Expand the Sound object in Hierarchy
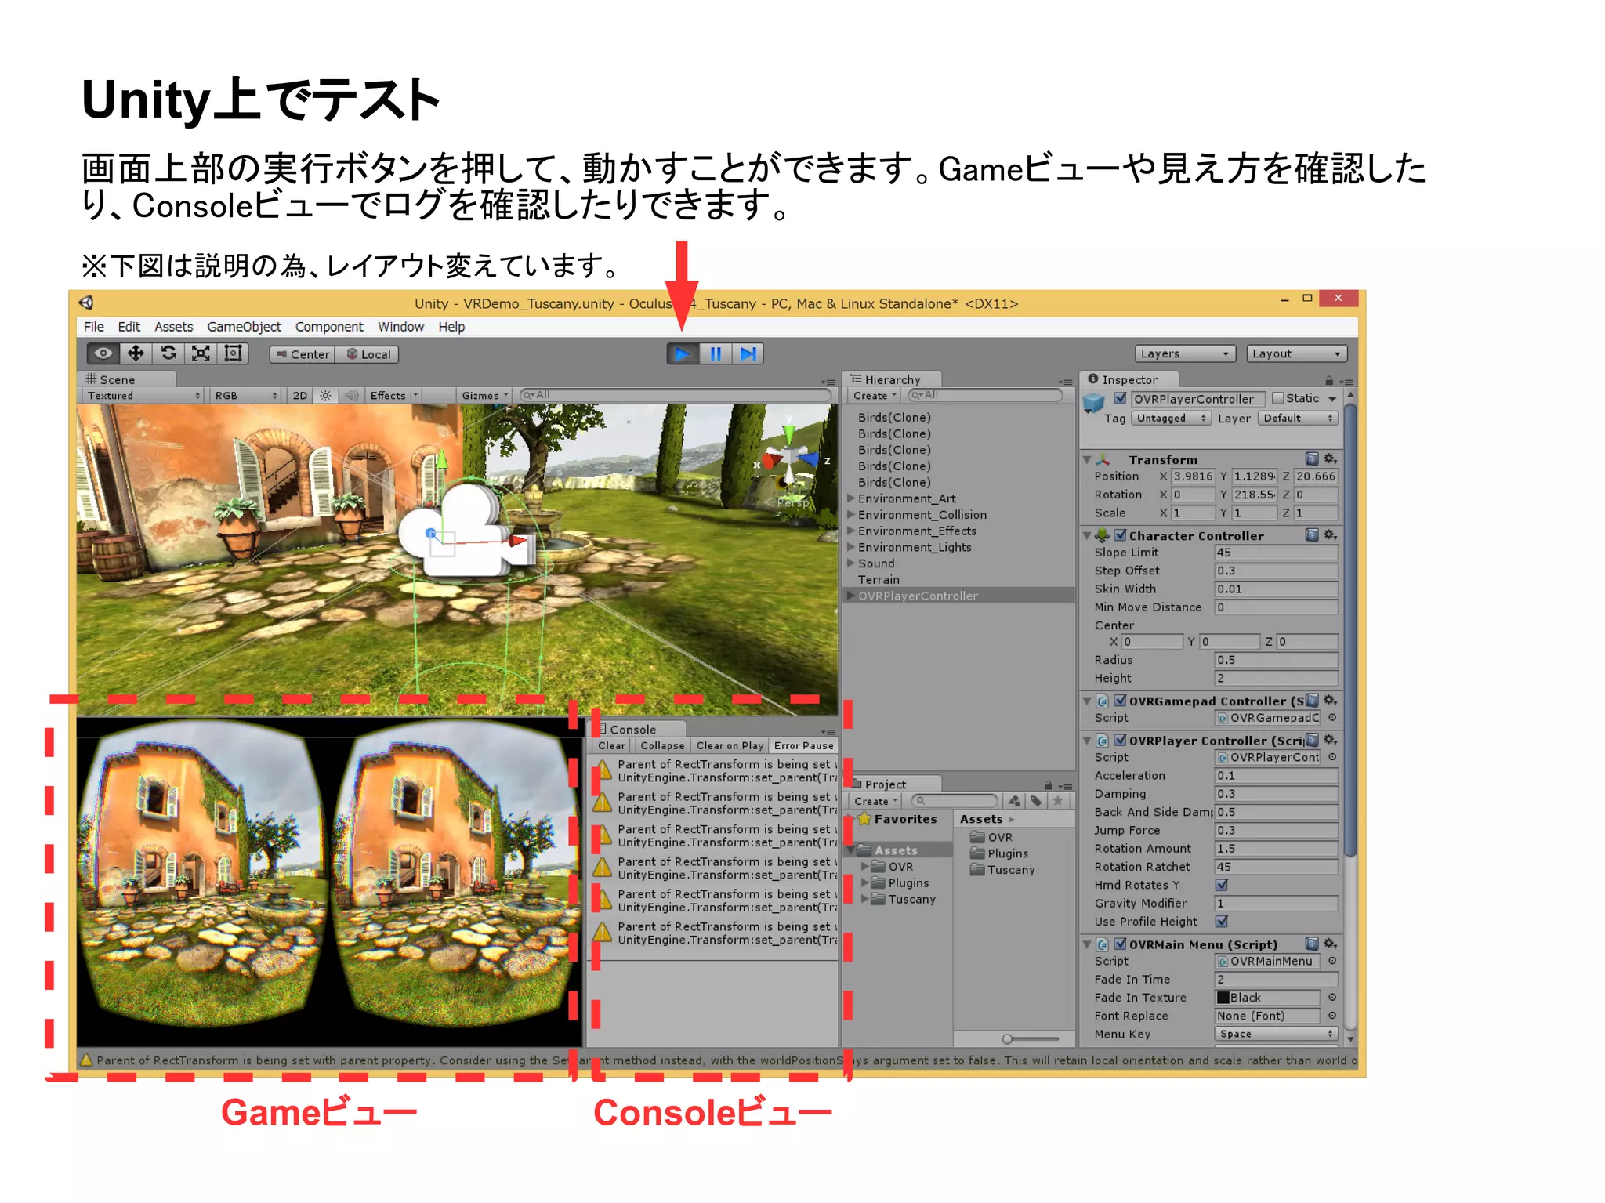The height and width of the screenshot is (1203, 1605). click(851, 563)
